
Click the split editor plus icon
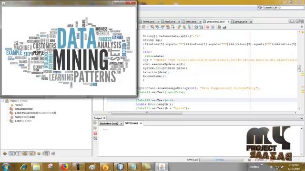pos(302,27)
